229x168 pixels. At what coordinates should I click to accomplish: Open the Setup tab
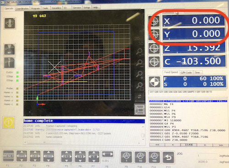(x=87, y=7)
